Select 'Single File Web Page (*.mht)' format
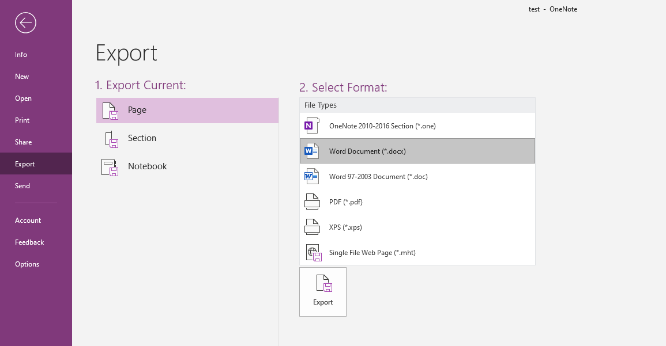666x346 pixels. 417,253
